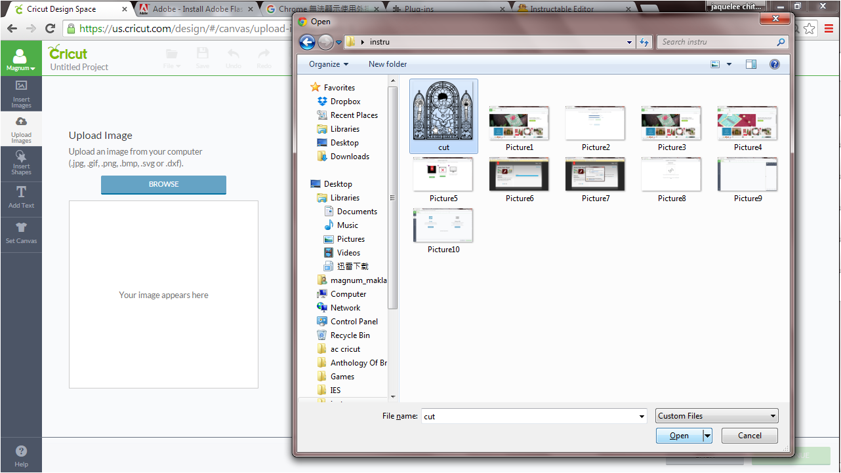This screenshot has width=841, height=473.
Task: Select the cut stained-glass thumbnail
Action: pyautogui.click(x=443, y=116)
